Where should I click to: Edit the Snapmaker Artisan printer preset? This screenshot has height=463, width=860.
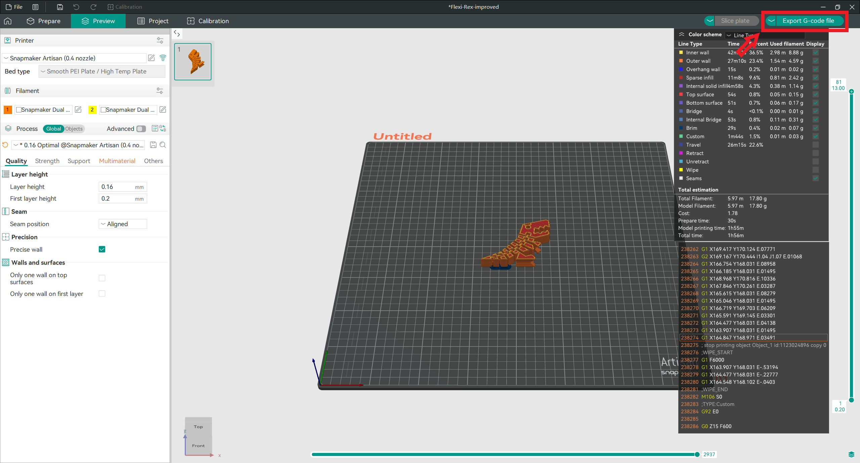(x=152, y=58)
